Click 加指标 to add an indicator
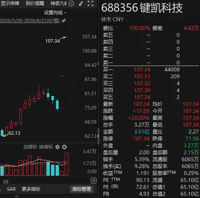Viewport: 200px width, 198px height. point(30,147)
